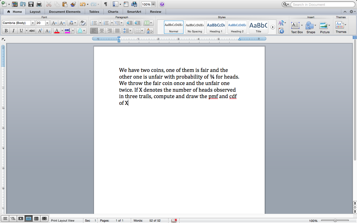The height and width of the screenshot is (223, 357).
Task: Apply the No Spacing style
Action: point(195,27)
